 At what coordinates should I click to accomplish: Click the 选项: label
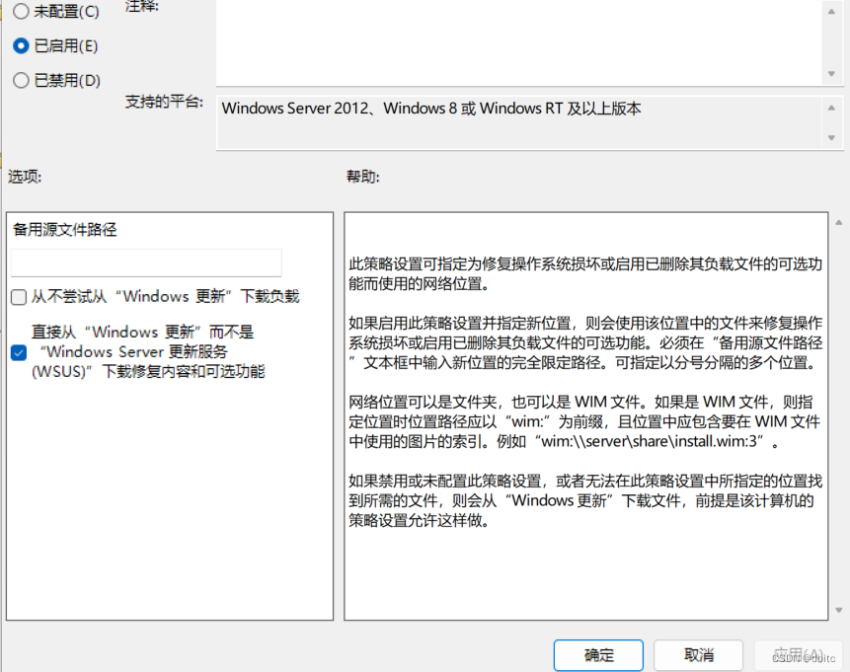25,177
